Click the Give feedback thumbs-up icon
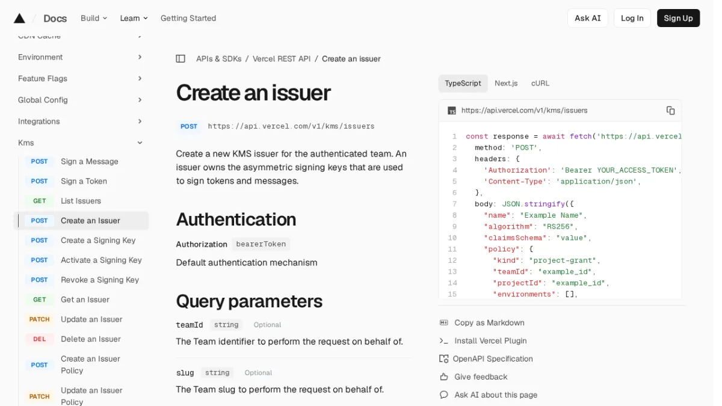722x406 pixels. [444, 377]
